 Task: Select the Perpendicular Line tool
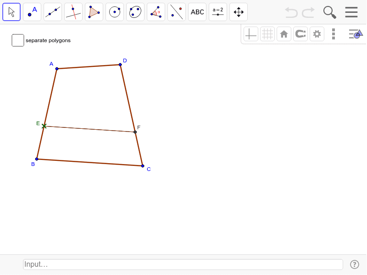point(73,12)
